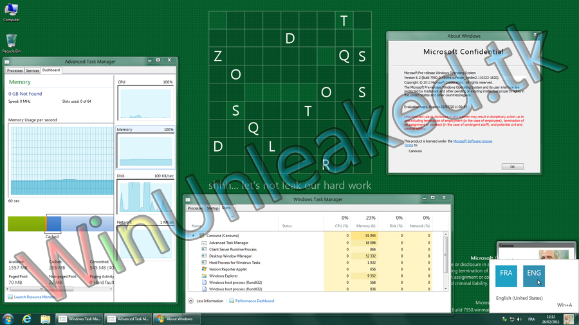Open the Processes tab in Windows Task Manager
579x325 pixels.
[x=196, y=208]
